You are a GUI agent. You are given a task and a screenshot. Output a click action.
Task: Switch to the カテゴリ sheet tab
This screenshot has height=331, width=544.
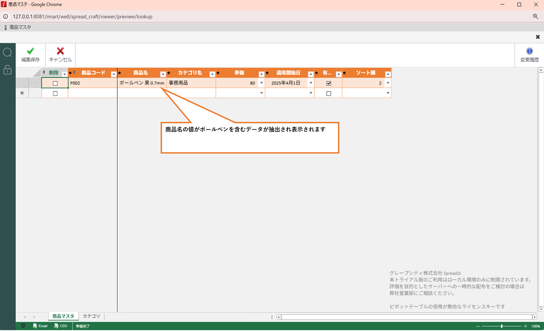(x=91, y=316)
